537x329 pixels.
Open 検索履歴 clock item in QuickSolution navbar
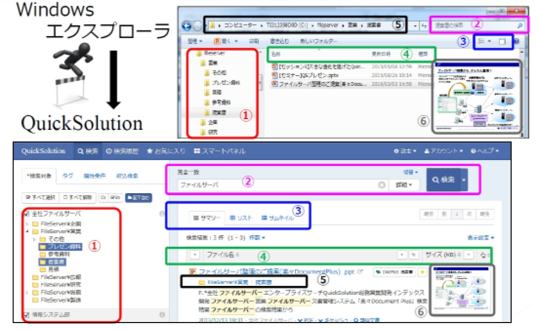pos(122,151)
